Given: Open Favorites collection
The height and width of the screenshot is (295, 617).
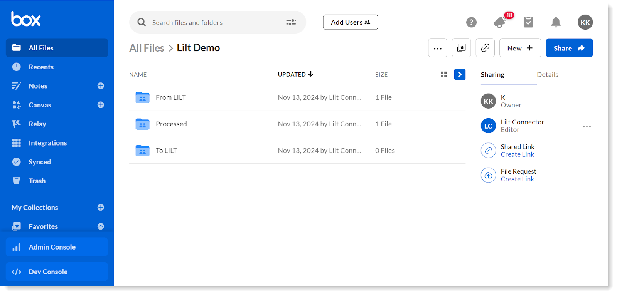Looking at the screenshot, I should (43, 226).
